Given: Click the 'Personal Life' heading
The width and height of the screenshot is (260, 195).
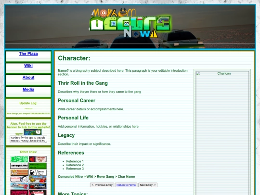Looking at the screenshot, I should (x=73, y=118).
